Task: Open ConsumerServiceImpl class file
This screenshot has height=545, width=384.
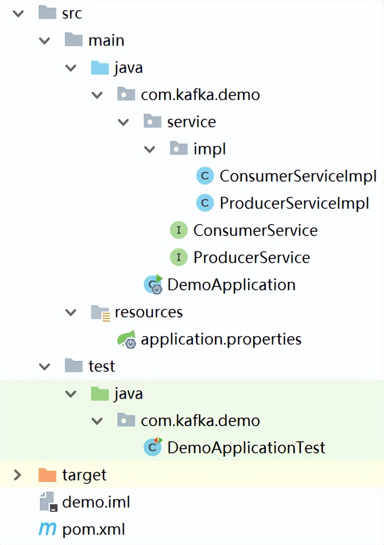Action: click(298, 177)
